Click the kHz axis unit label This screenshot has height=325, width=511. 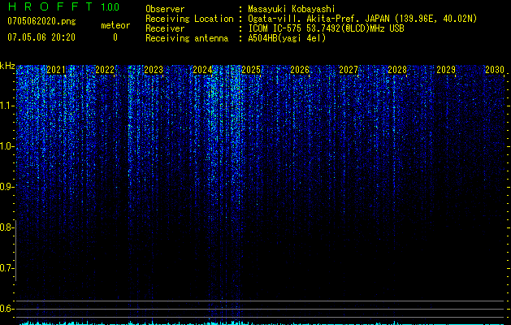[7, 66]
